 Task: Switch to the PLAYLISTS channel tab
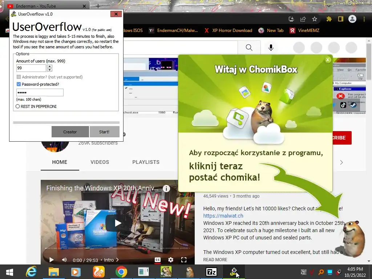pos(146,162)
